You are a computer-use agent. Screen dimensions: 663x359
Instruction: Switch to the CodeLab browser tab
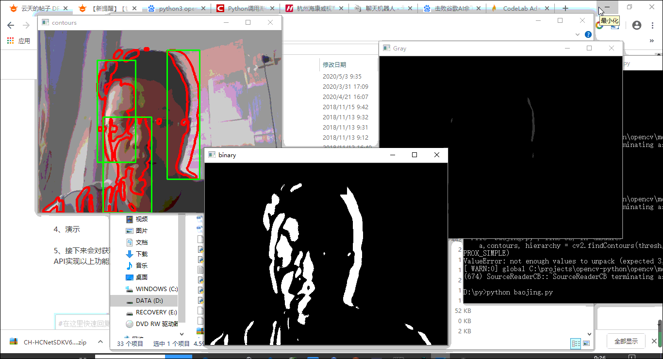click(x=521, y=8)
